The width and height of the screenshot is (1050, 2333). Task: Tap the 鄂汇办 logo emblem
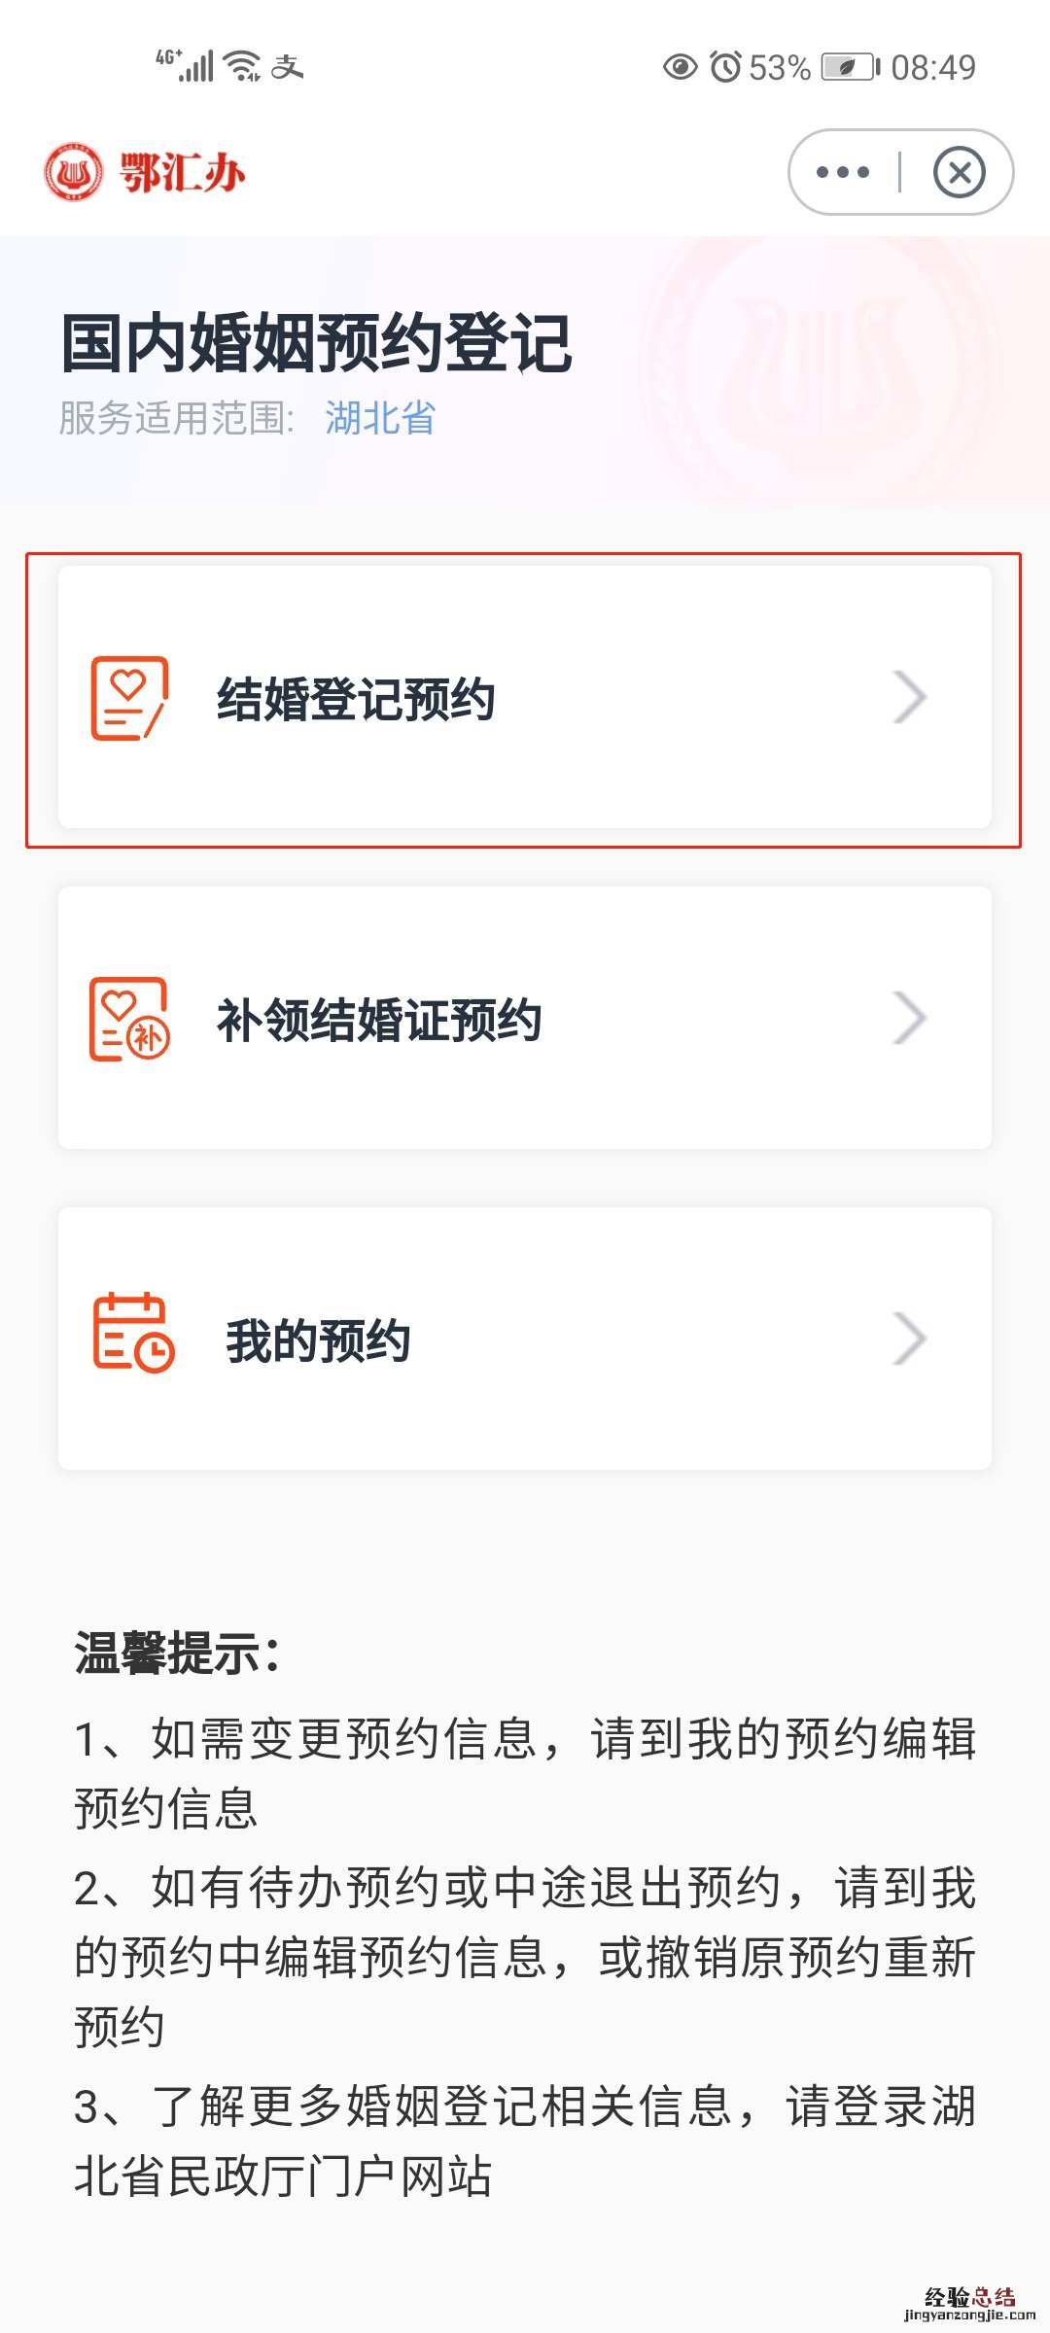point(73,173)
